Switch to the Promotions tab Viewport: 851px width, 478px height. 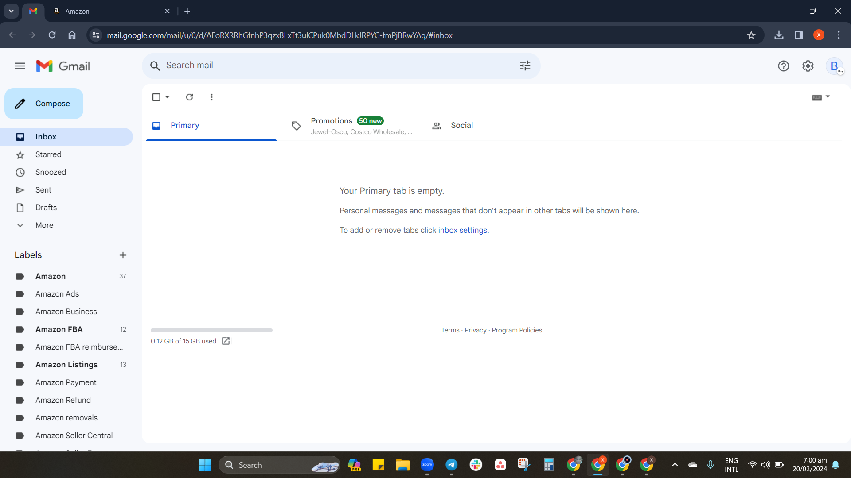point(352,125)
